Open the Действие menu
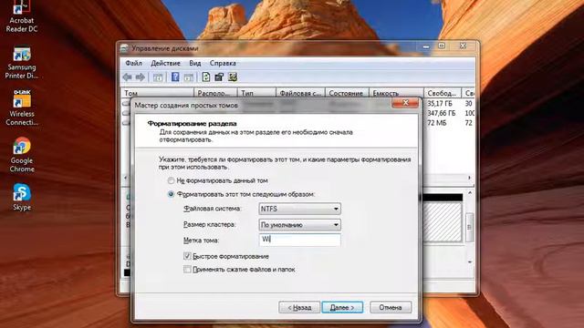This screenshot has width=584, height=328. tap(165, 63)
